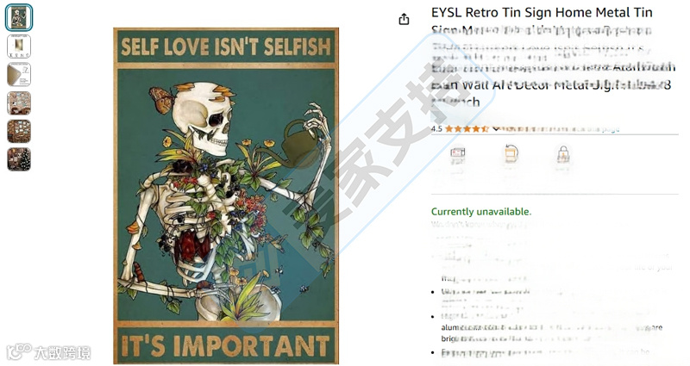Screen dimensions: 690x366
Task: Click the watermark logo in the bottom-left corner
Action: point(48,352)
